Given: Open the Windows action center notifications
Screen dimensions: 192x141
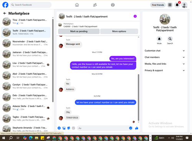Looking at the screenshot, I should tap(187, 138).
